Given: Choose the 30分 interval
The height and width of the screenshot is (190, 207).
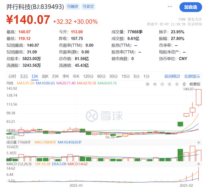Looking at the screenshot, I should point(113,76).
